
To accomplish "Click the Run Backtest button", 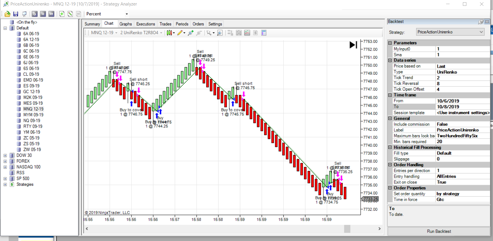I will click(x=439, y=231).
